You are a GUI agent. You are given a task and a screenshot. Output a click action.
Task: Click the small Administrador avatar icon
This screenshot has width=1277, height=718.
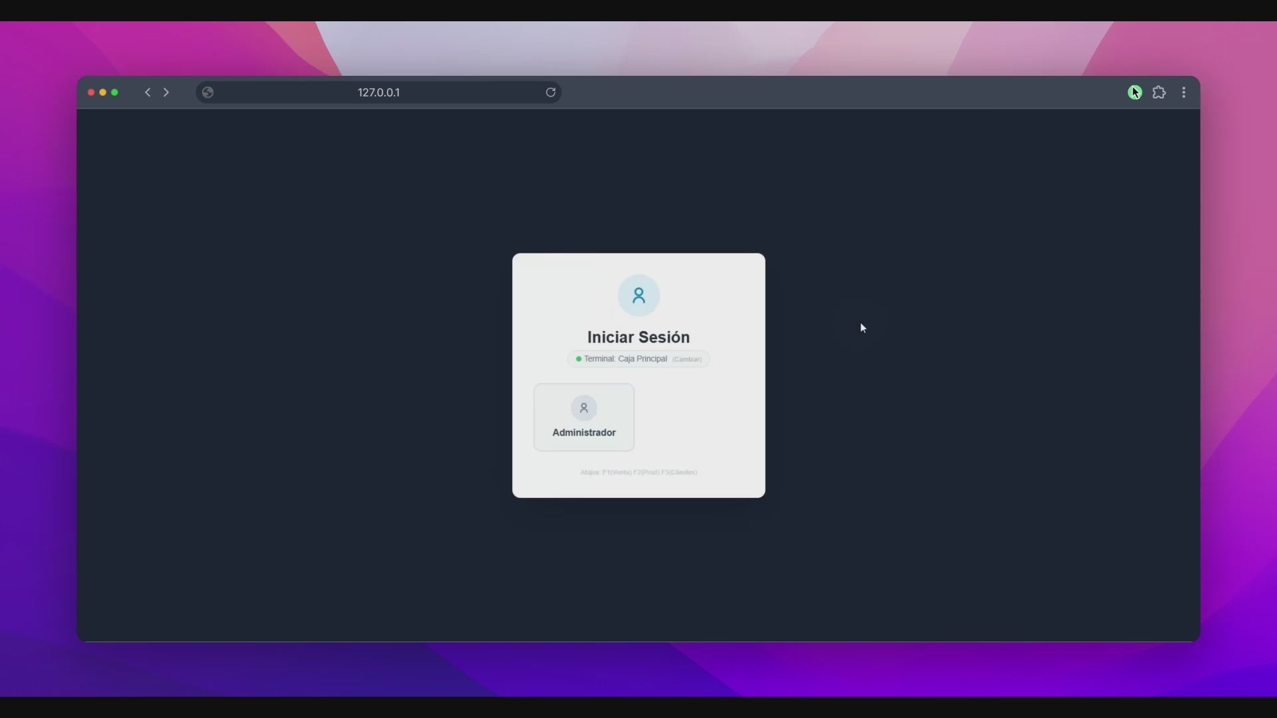(x=584, y=408)
